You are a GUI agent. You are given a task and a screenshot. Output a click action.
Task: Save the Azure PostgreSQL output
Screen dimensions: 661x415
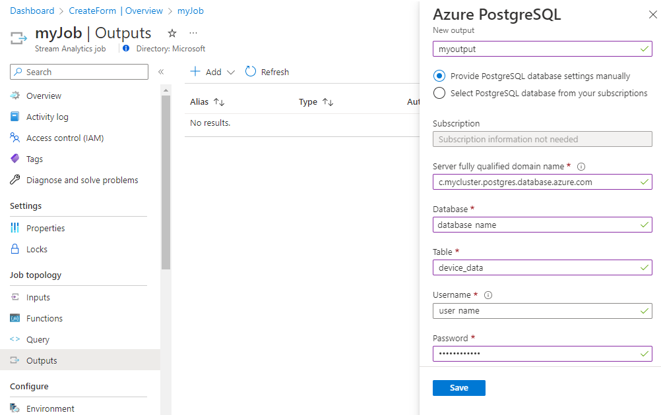(x=458, y=388)
